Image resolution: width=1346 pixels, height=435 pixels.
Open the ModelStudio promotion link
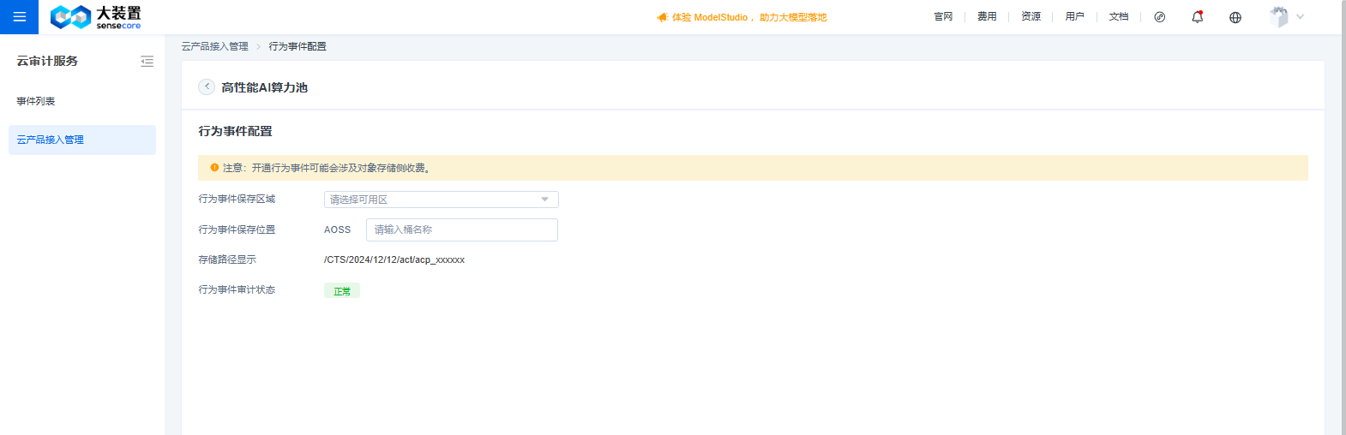(749, 17)
